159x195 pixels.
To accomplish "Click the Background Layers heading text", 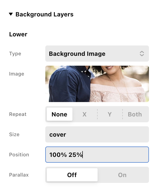I will point(45,14).
